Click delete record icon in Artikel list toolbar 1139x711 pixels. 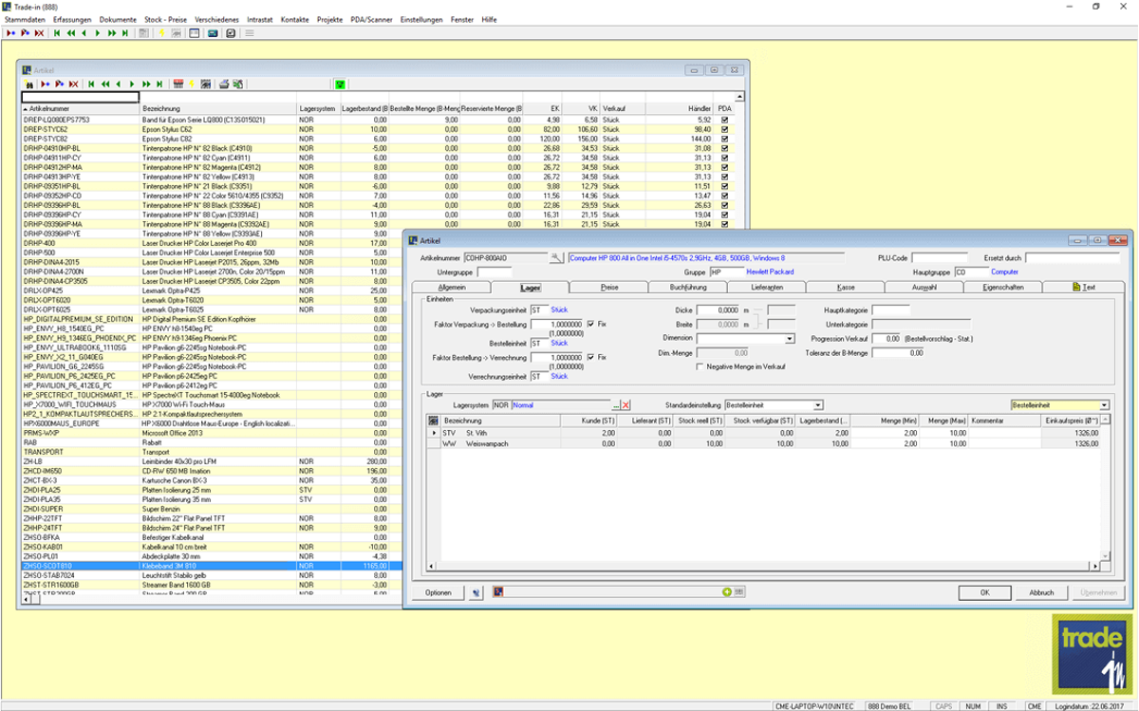(x=73, y=84)
